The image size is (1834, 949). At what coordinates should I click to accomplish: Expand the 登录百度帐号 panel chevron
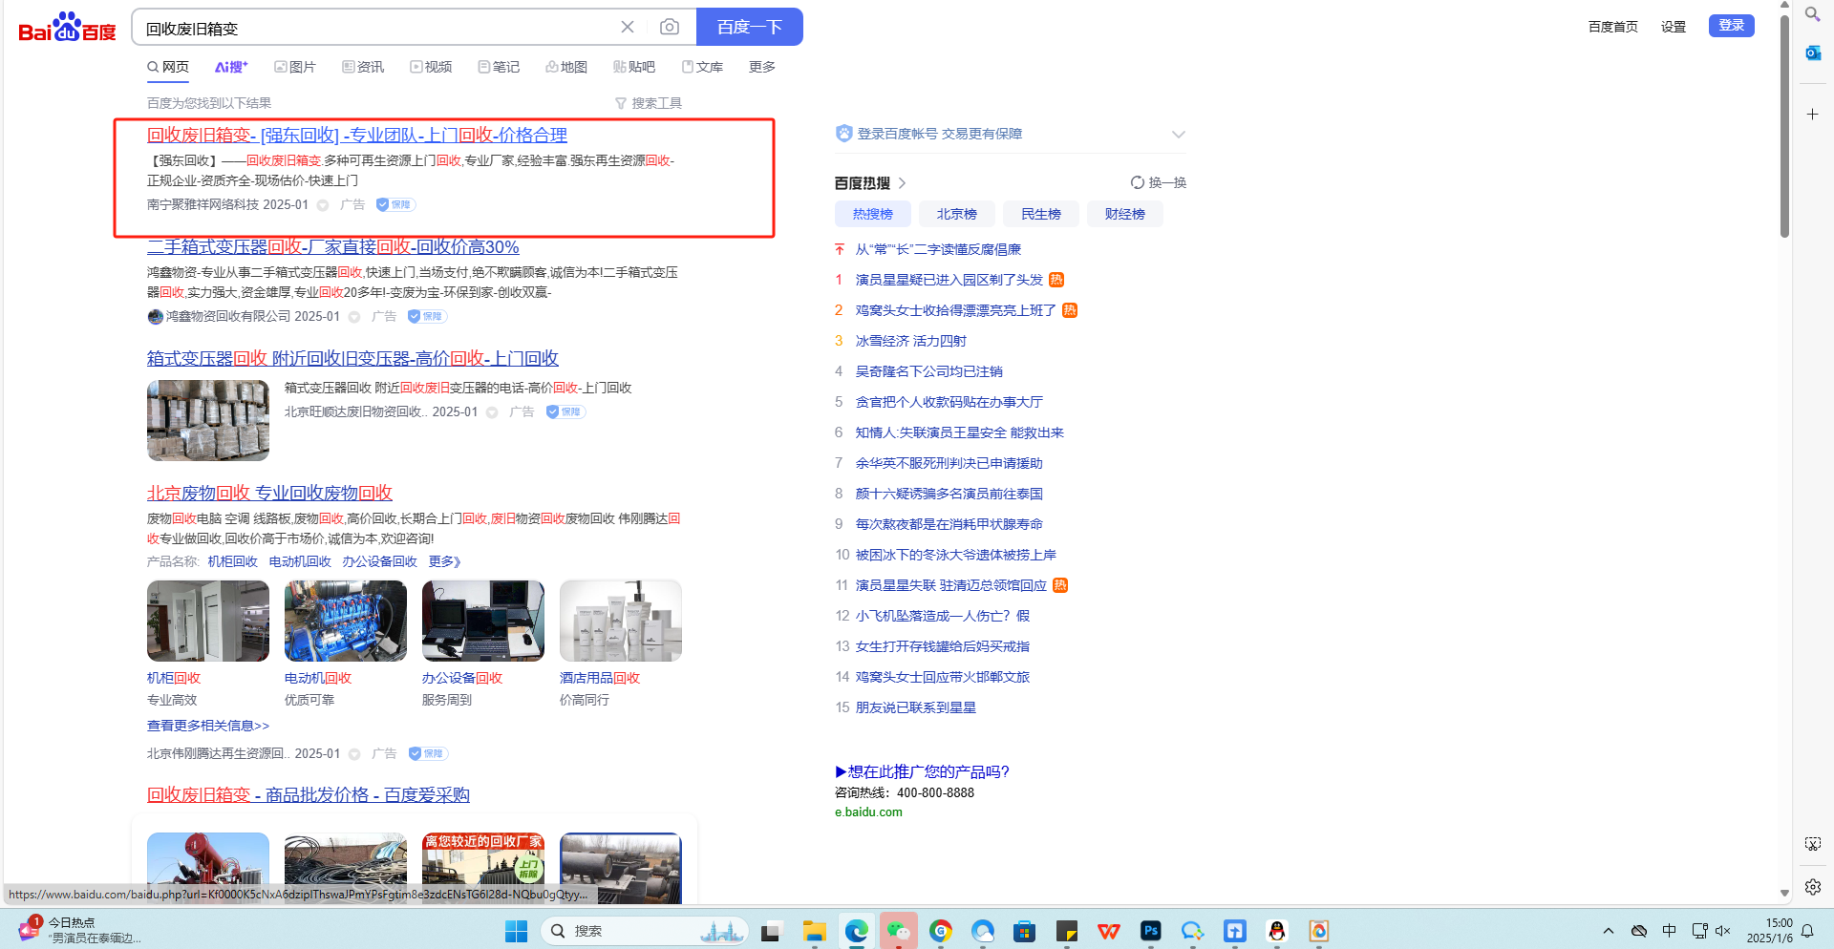(1179, 135)
